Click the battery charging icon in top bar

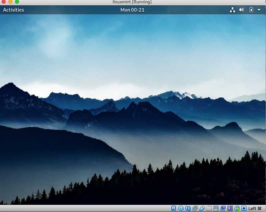point(251,10)
